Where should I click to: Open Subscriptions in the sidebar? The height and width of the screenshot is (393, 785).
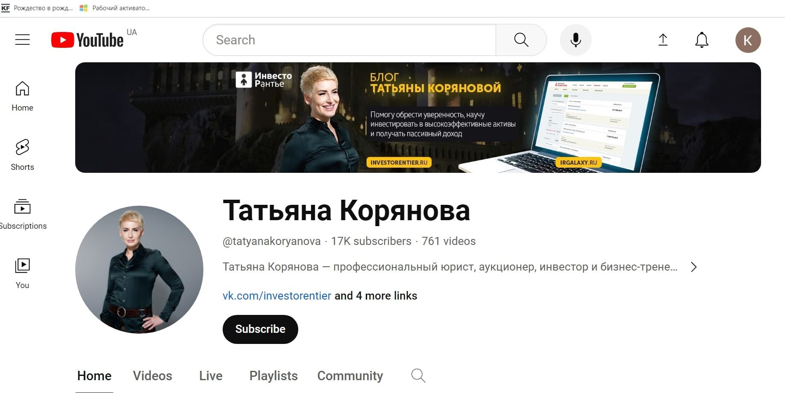click(x=23, y=214)
